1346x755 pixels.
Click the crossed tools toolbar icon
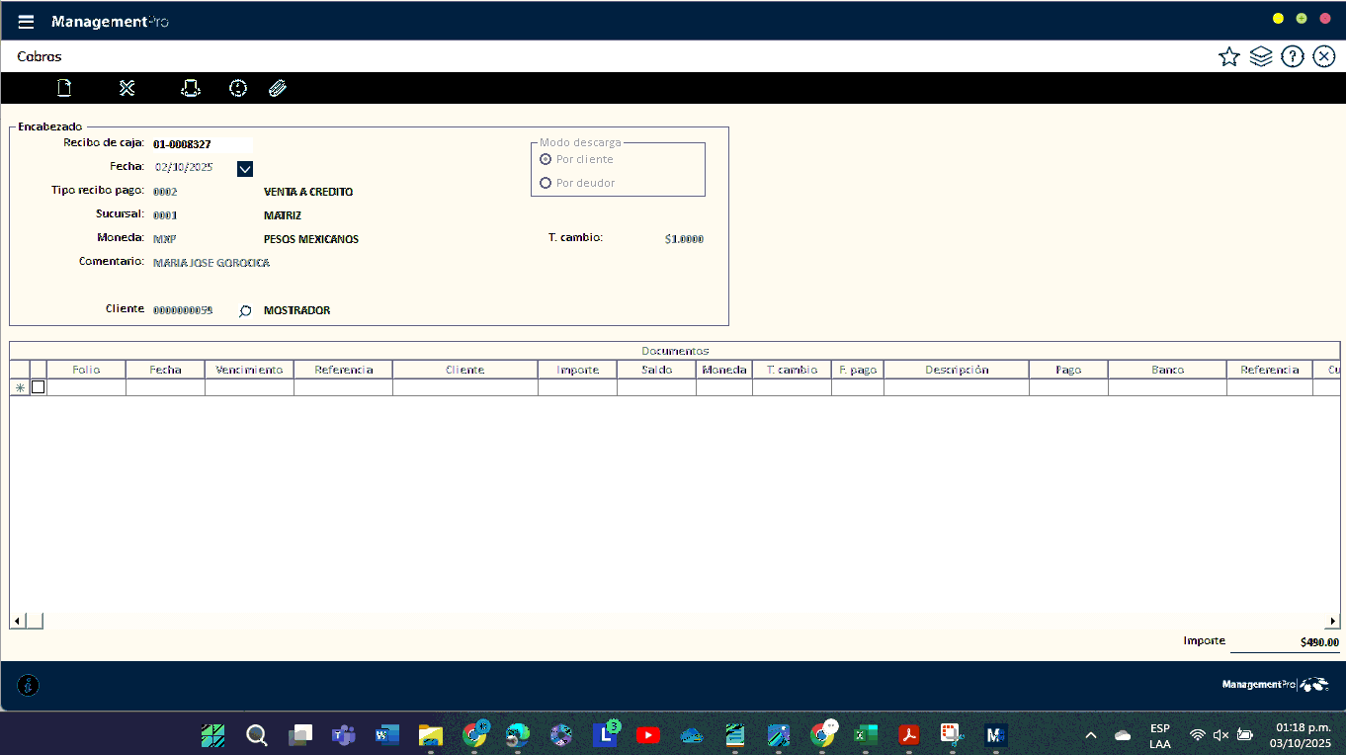(126, 88)
